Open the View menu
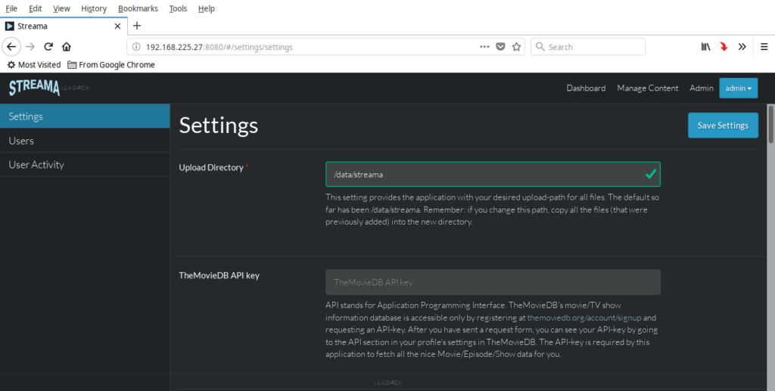This screenshot has width=775, height=391. click(61, 8)
